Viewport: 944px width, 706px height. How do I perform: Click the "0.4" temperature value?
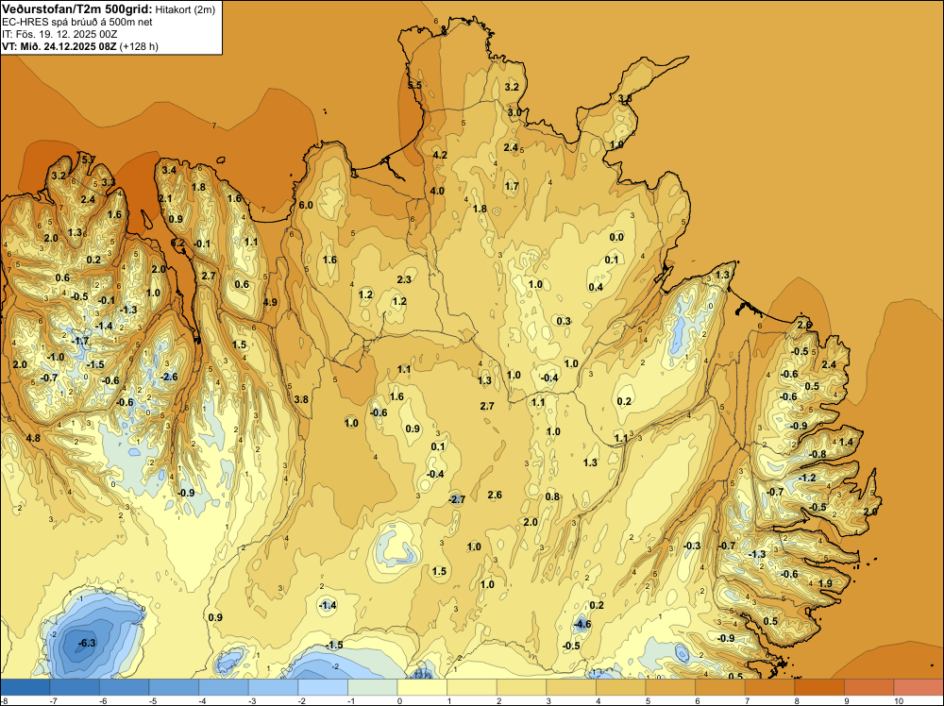tap(596, 287)
